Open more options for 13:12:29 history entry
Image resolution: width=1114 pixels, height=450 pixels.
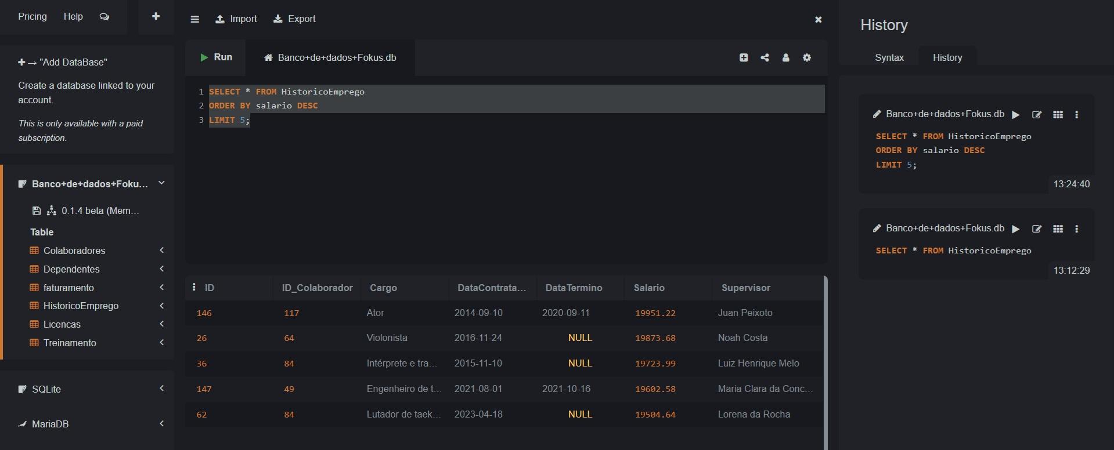[1077, 229]
